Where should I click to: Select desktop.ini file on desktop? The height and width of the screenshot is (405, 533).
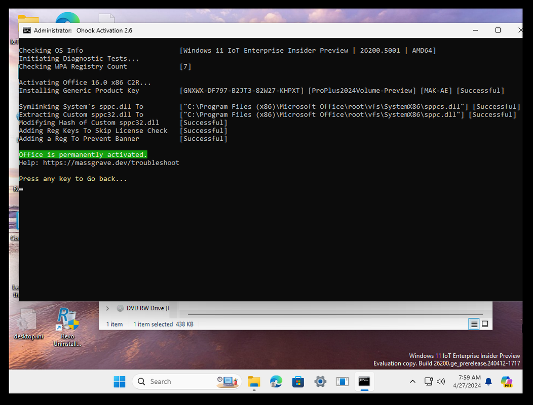[28, 324]
